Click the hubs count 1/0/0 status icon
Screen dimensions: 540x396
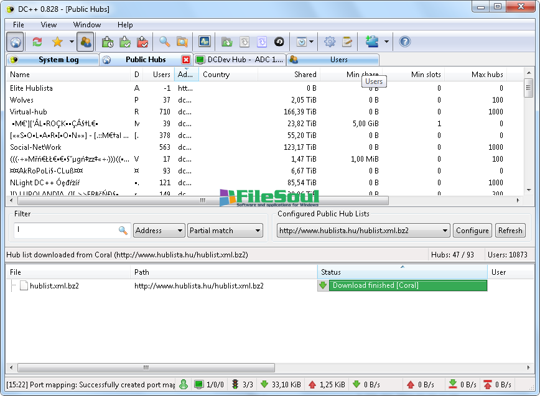click(208, 385)
